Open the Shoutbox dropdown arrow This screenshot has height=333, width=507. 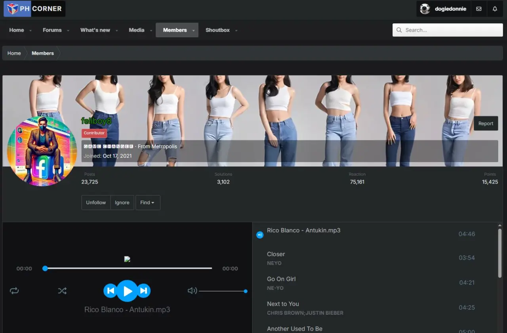[x=236, y=31]
